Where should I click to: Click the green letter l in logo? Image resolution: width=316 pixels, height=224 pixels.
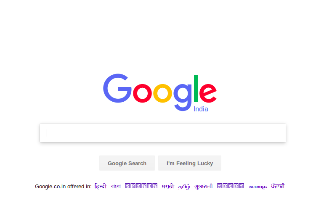[196, 88]
